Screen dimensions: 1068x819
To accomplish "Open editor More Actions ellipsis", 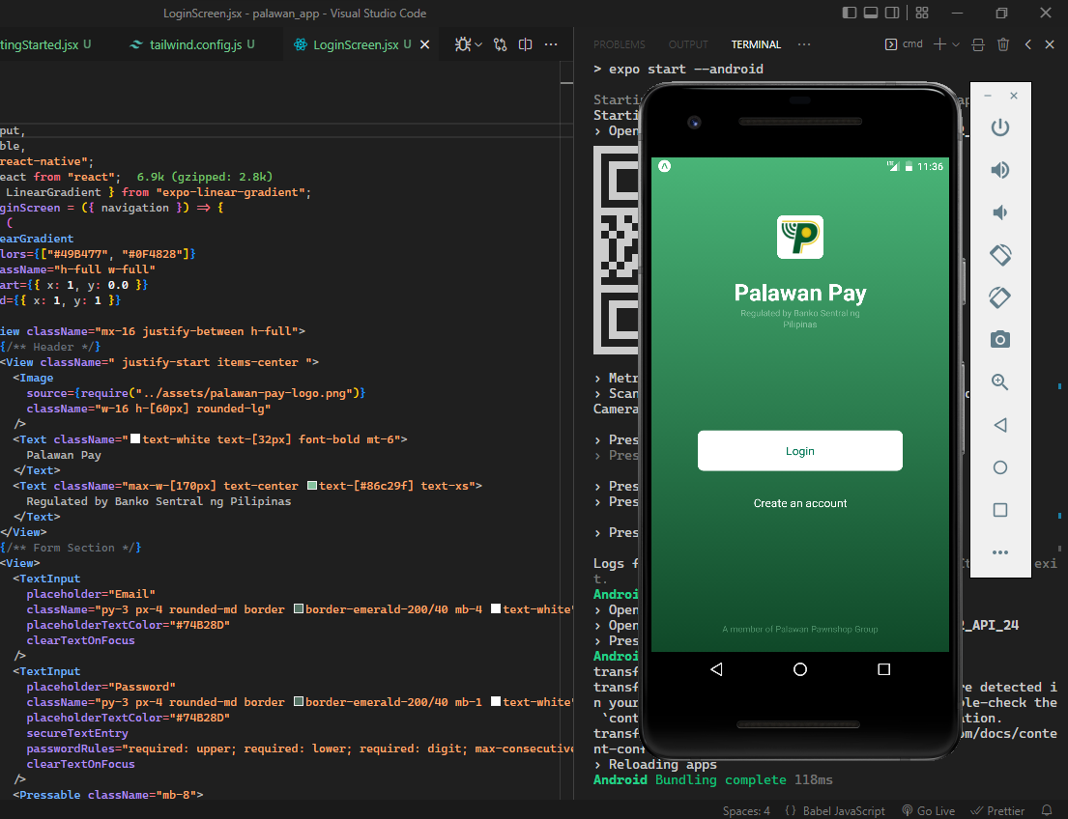I will click(x=551, y=44).
